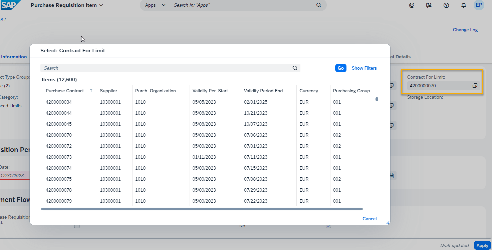Click the Show Filters link

click(x=364, y=68)
